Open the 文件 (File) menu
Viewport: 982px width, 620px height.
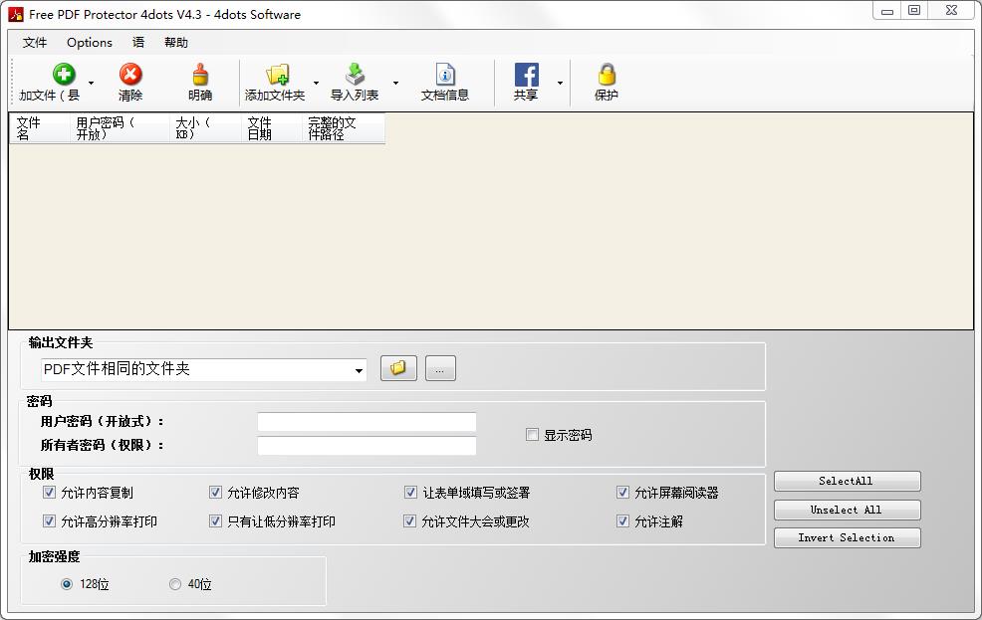pos(35,43)
